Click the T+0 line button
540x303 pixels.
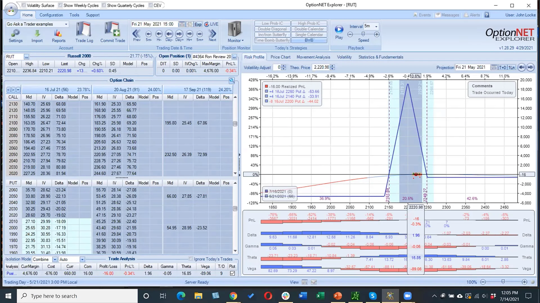click(502, 67)
